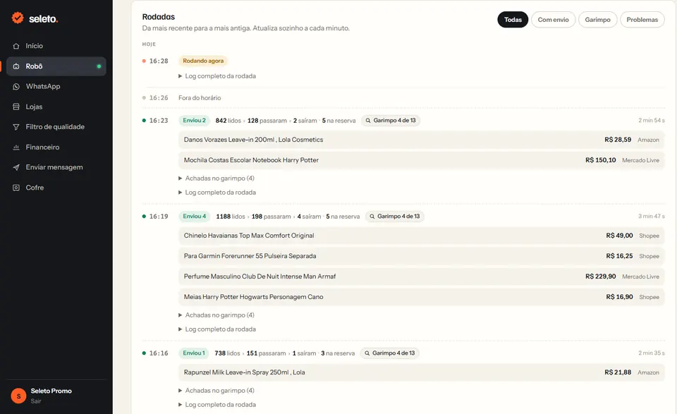This screenshot has width=677, height=414.
Task: Click the orange S avatar for Seleto Promo
Action: pyautogui.click(x=18, y=396)
